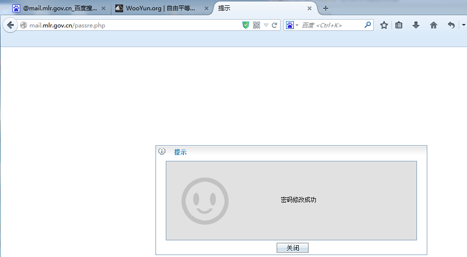Screen dimensions: 467x257
Task: Click the Baidu paw search engine icon
Action: tap(290, 26)
